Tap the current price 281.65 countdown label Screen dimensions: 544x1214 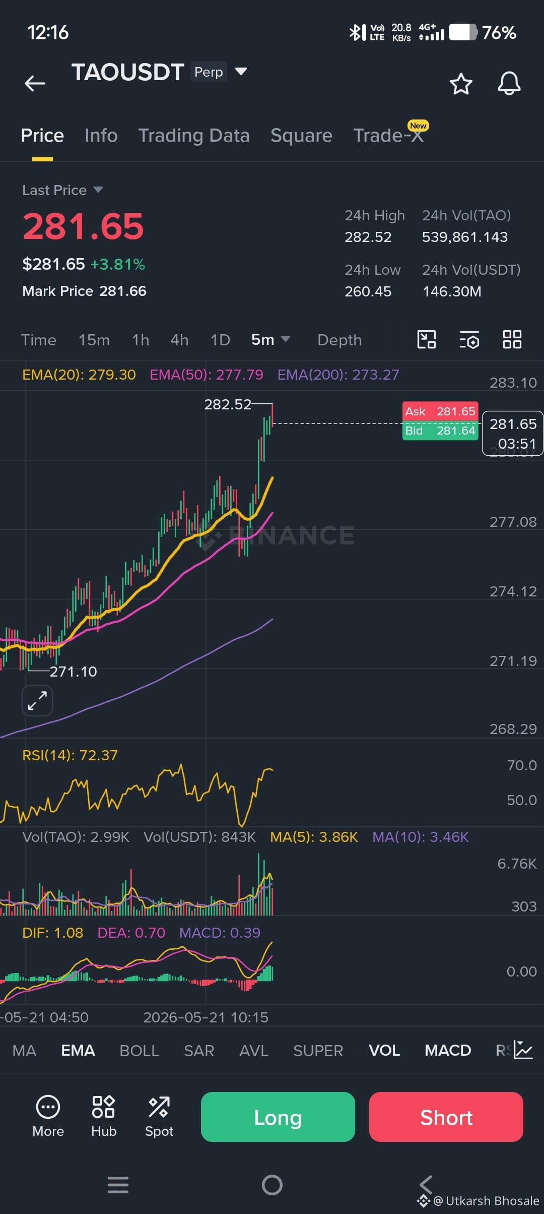[x=513, y=434]
